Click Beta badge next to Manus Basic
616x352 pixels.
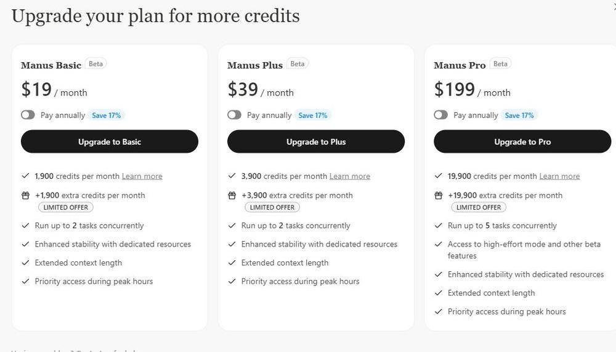(96, 63)
